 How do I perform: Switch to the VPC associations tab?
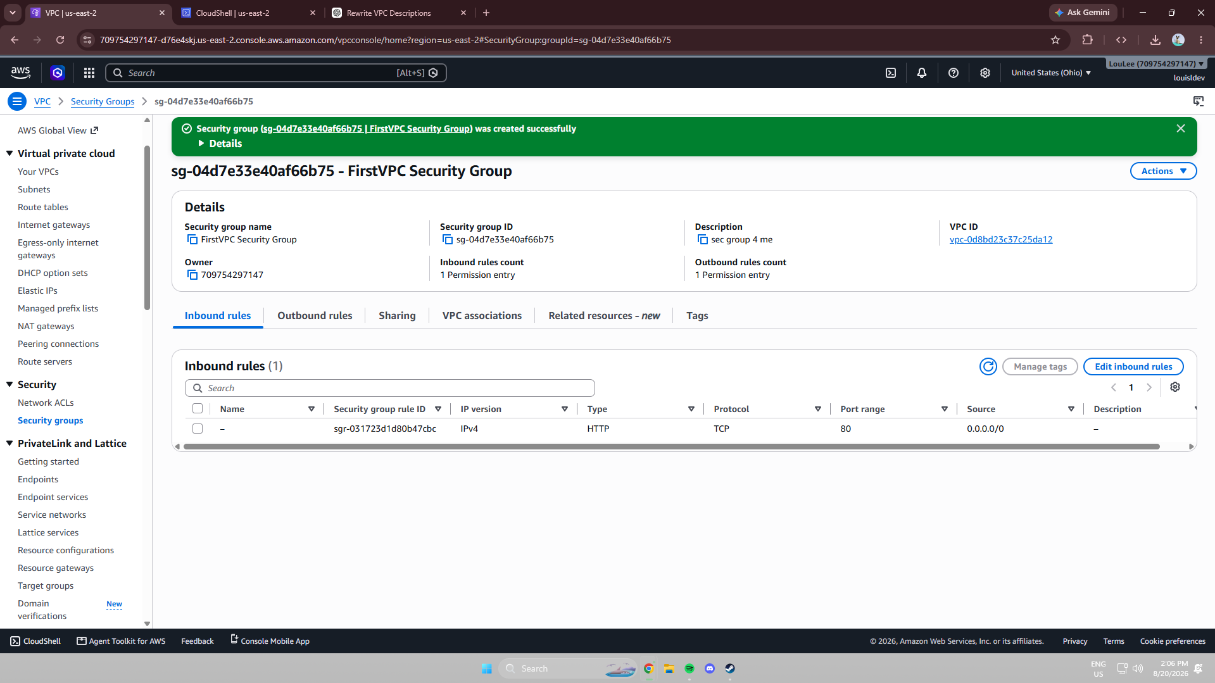(x=482, y=316)
